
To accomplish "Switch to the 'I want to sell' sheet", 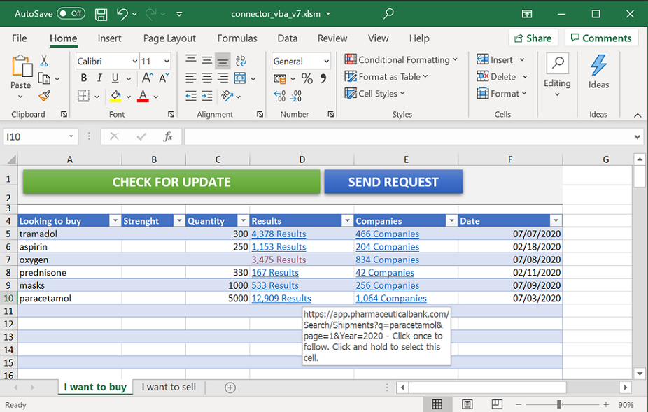I will click(x=169, y=387).
